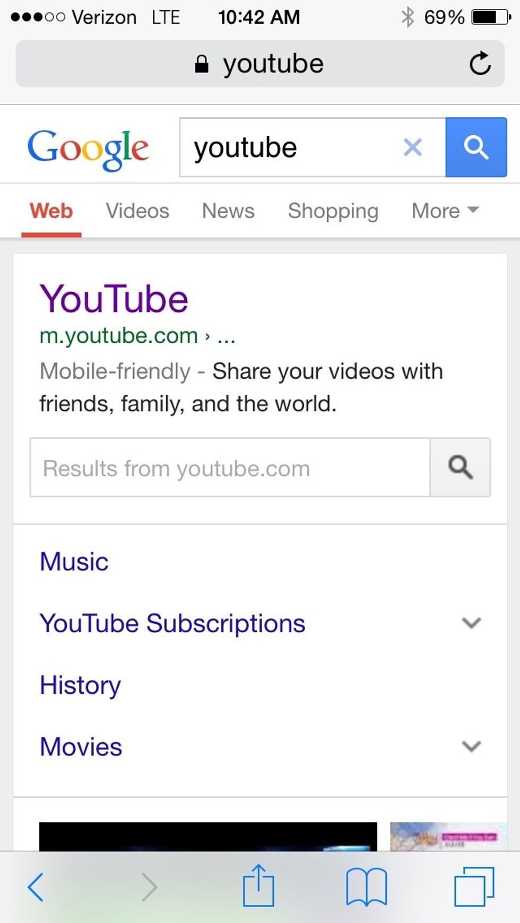Open the YouTube result title link
Viewport: 520px width, 923px height.
114,299
